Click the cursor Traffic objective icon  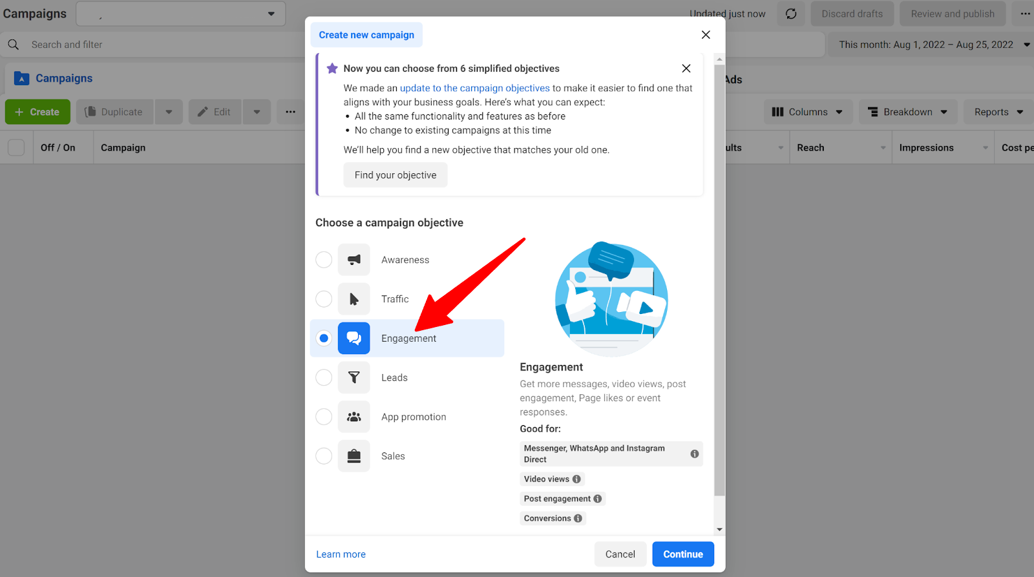tap(354, 299)
